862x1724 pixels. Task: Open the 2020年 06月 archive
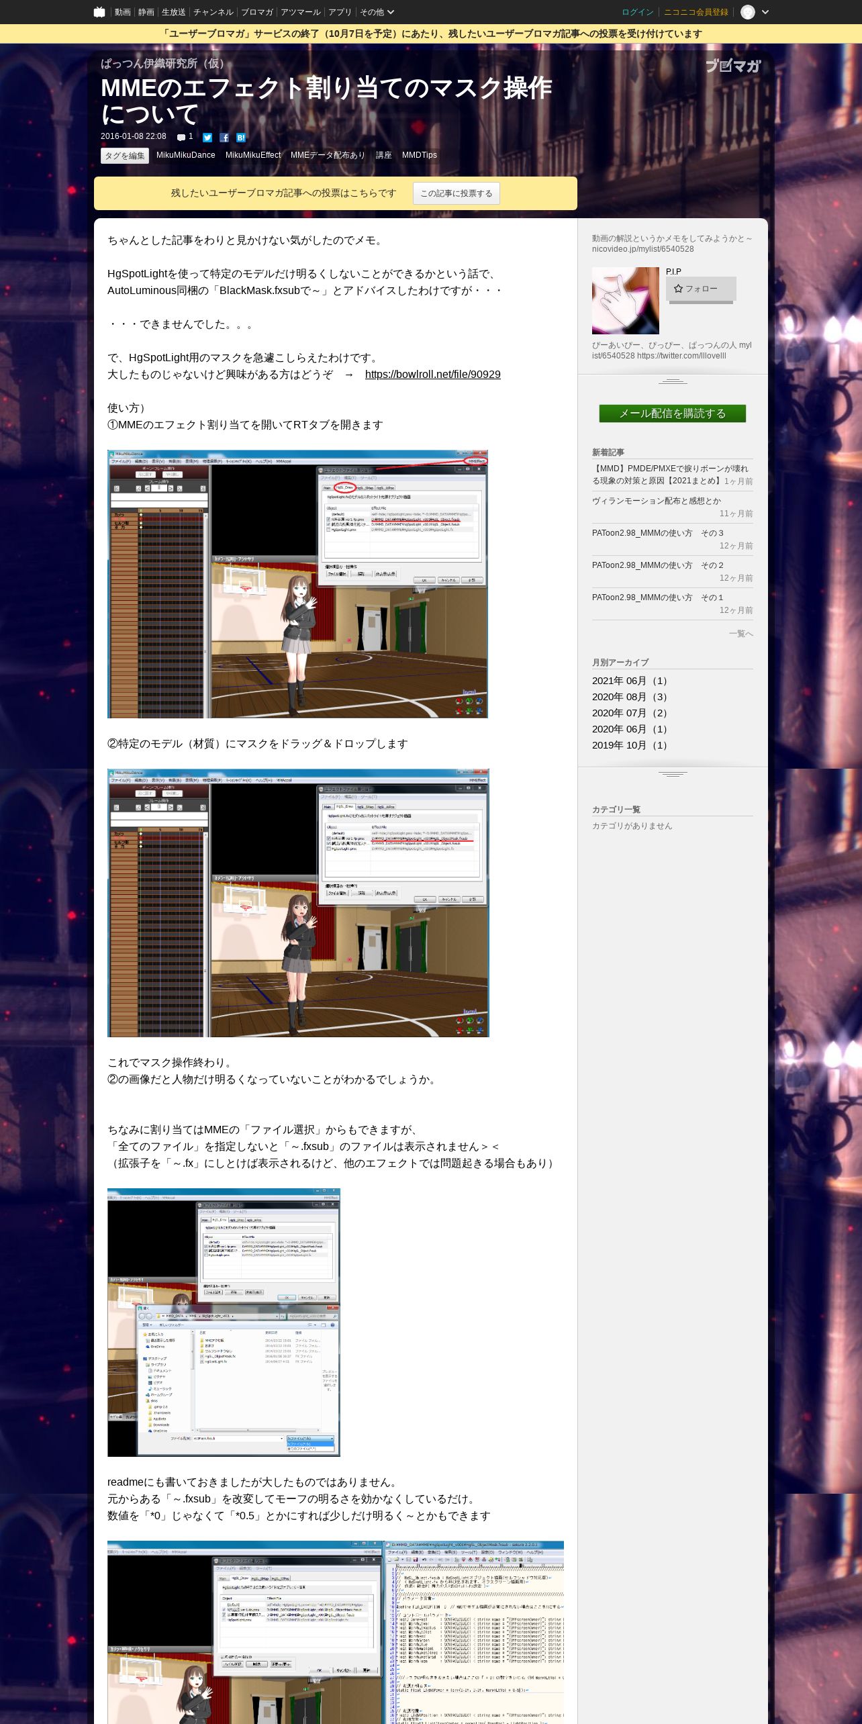click(631, 729)
